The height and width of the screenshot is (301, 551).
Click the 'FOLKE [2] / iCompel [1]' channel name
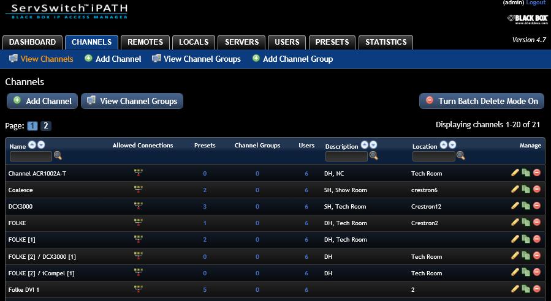(42, 273)
